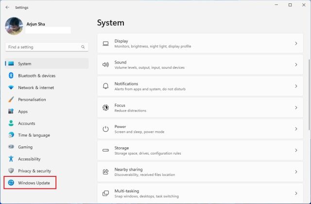This screenshot has height=204, width=311.
Task: Go to Network & internet
Action: (x=47, y=87)
